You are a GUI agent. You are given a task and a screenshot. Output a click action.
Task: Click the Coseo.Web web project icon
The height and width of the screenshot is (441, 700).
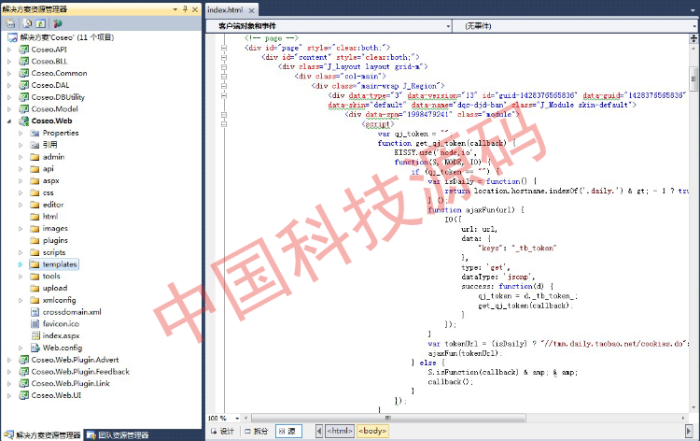coord(24,121)
